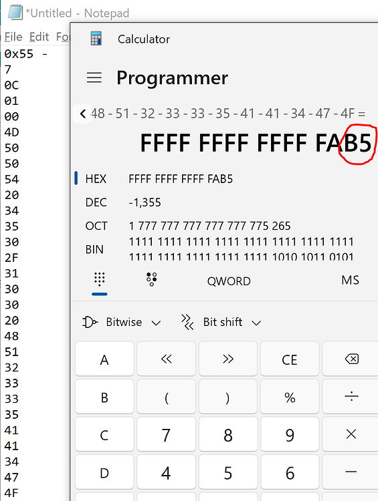Expand the Bitwise dropdown

tap(122, 322)
